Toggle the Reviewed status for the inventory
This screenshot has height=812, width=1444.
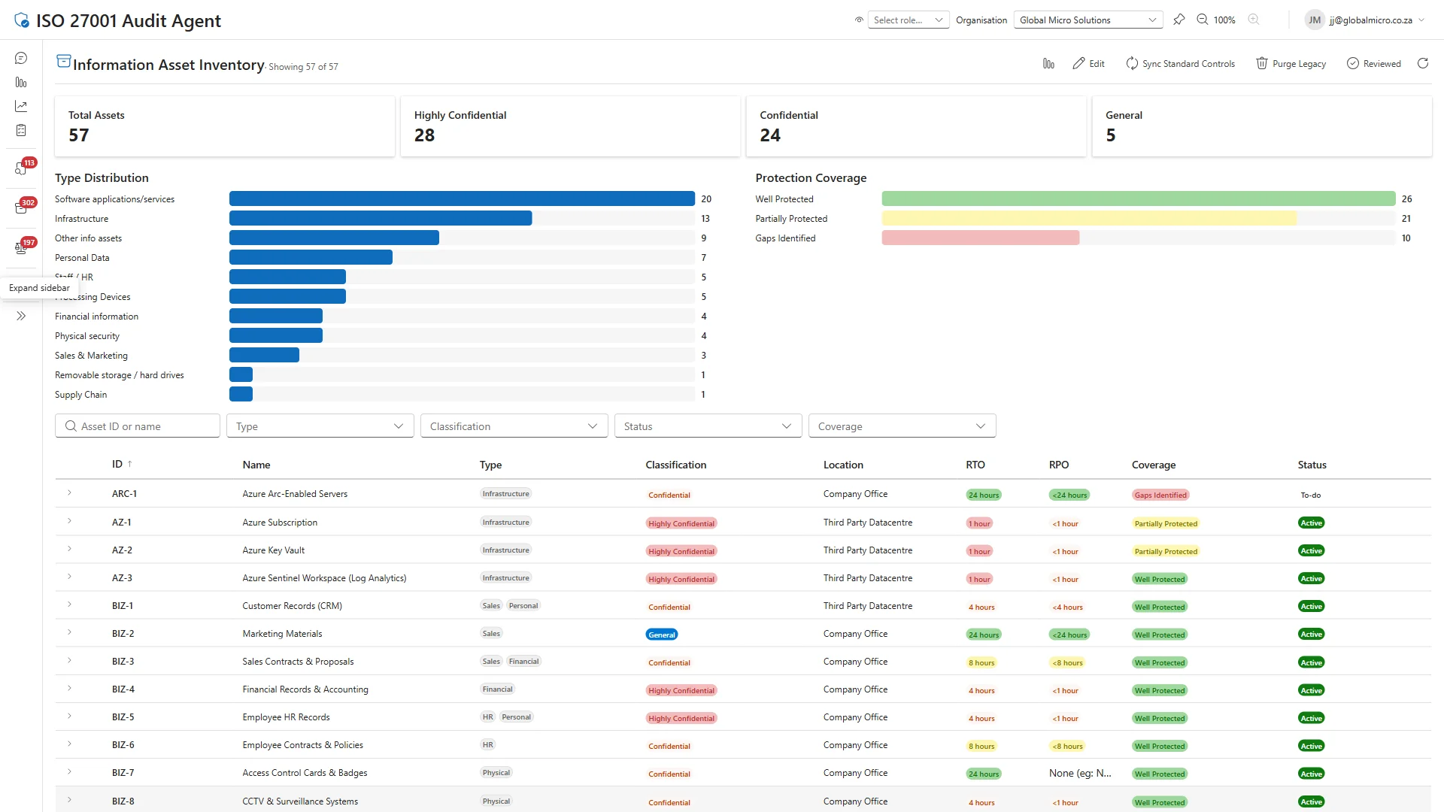(1373, 63)
